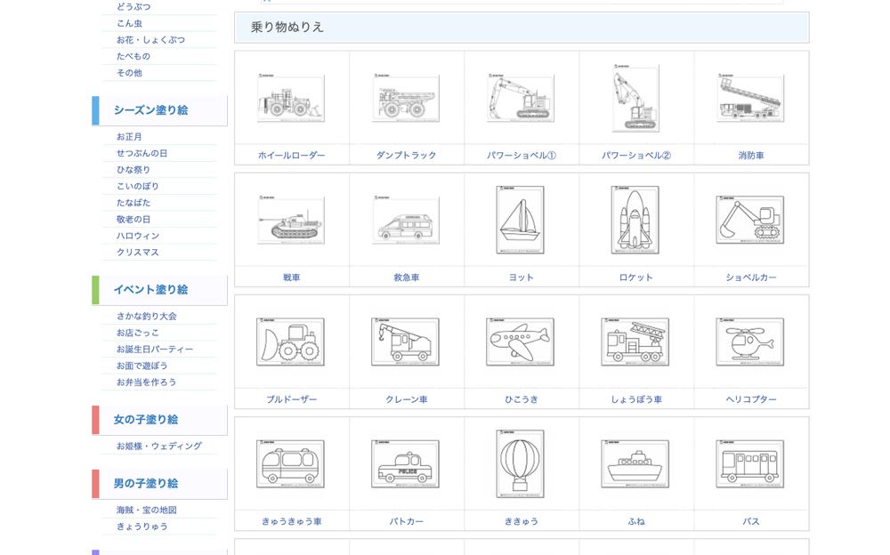Click the パトカー police car picture
Viewport: 890px width, 555px height.
coord(406,463)
